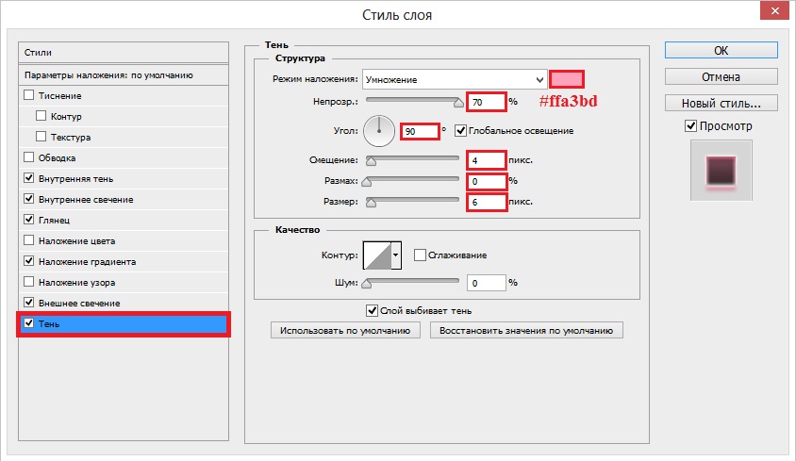The width and height of the screenshot is (796, 461).
Task: Click the angle dial control
Action: coord(379,131)
